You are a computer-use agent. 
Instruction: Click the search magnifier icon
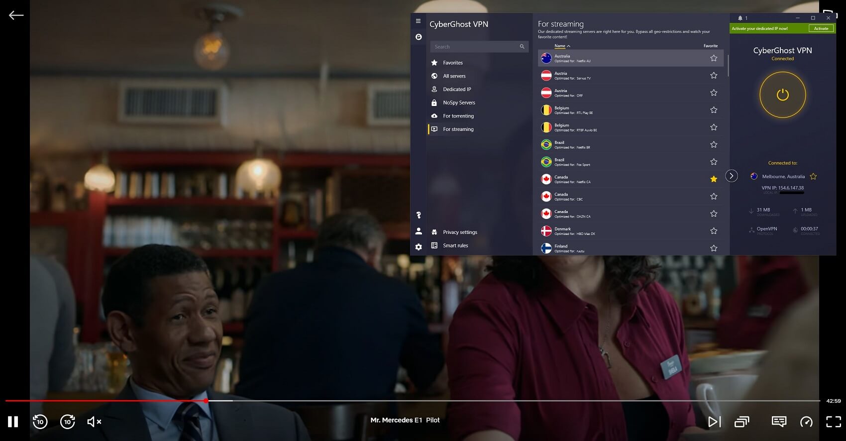click(522, 47)
